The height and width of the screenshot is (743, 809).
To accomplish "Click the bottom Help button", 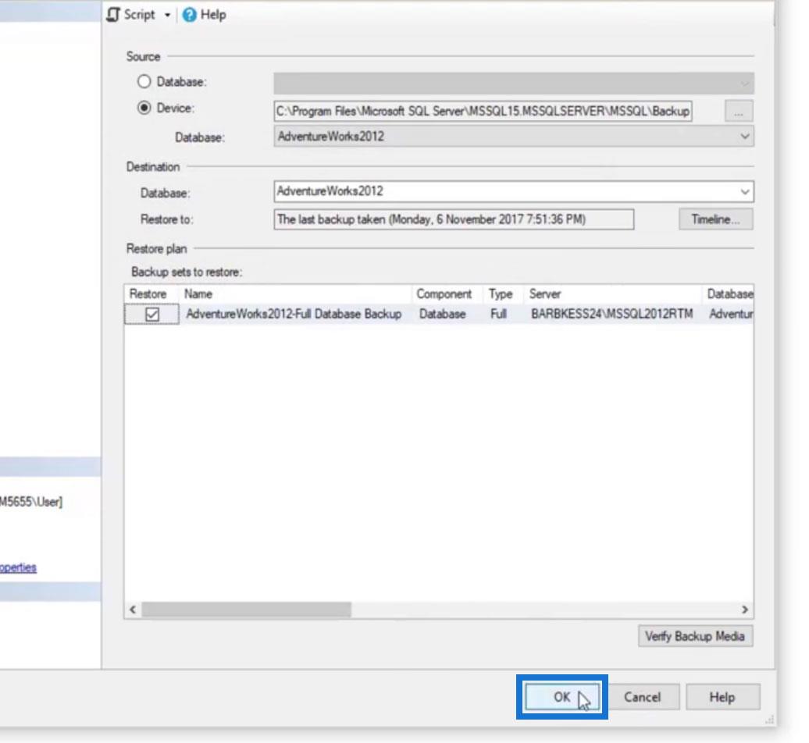I will [x=722, y=697].
